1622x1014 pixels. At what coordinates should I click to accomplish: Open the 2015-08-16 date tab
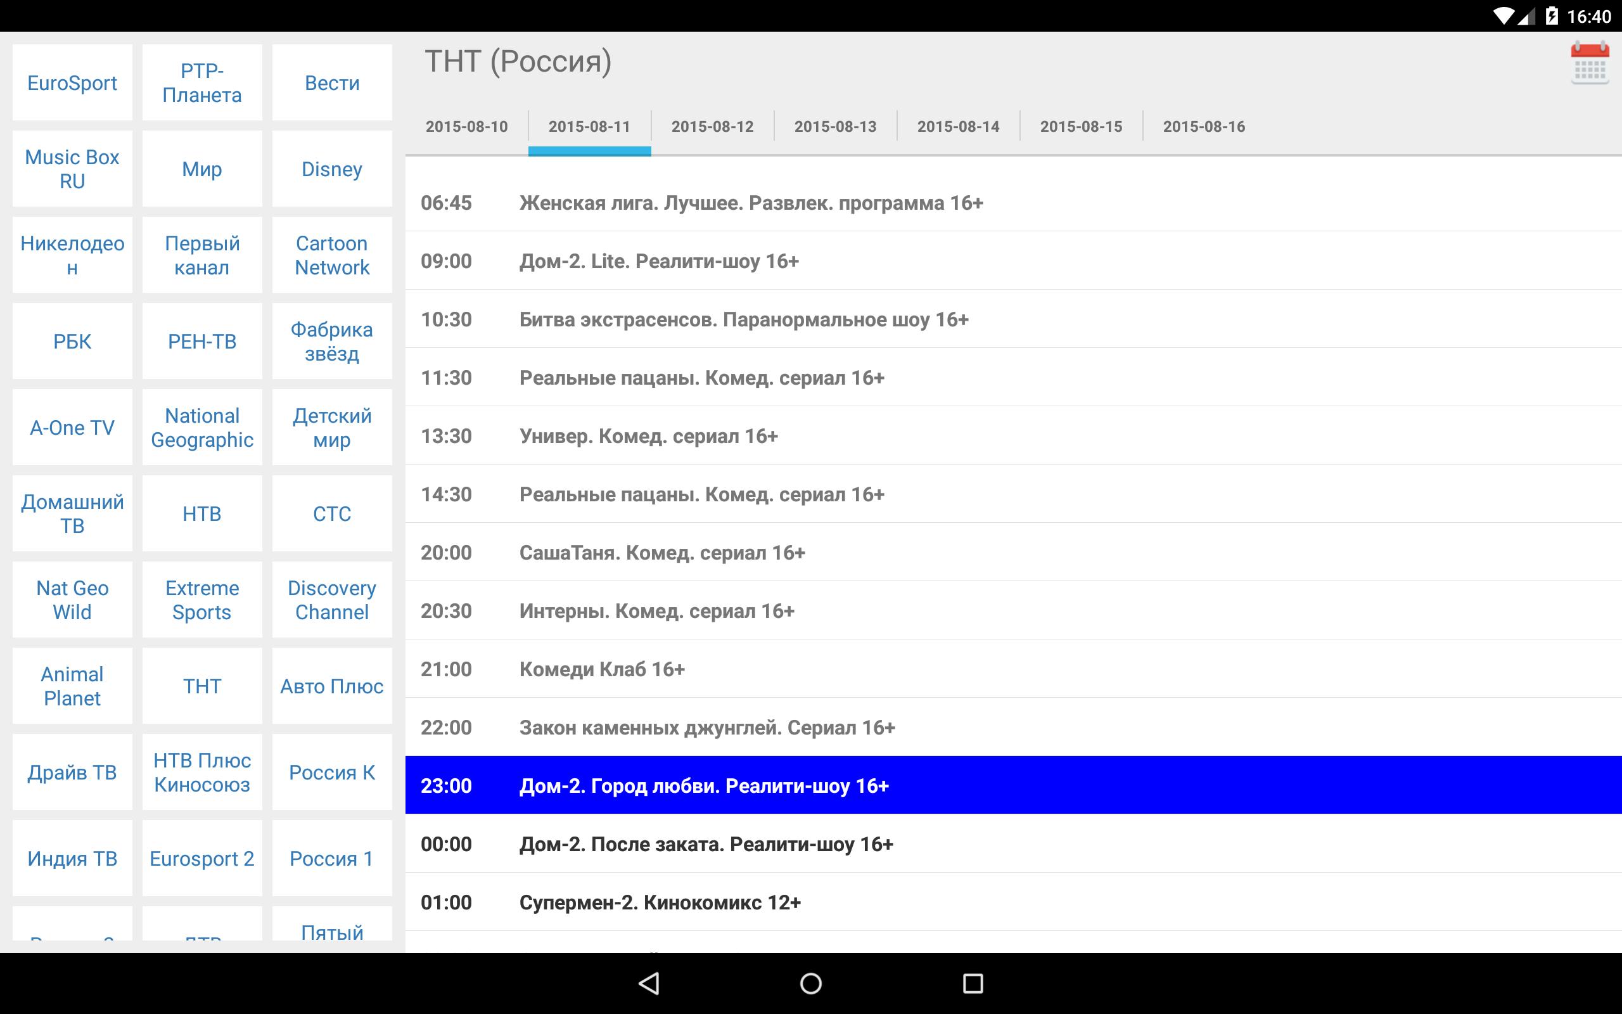point(1204,126)
